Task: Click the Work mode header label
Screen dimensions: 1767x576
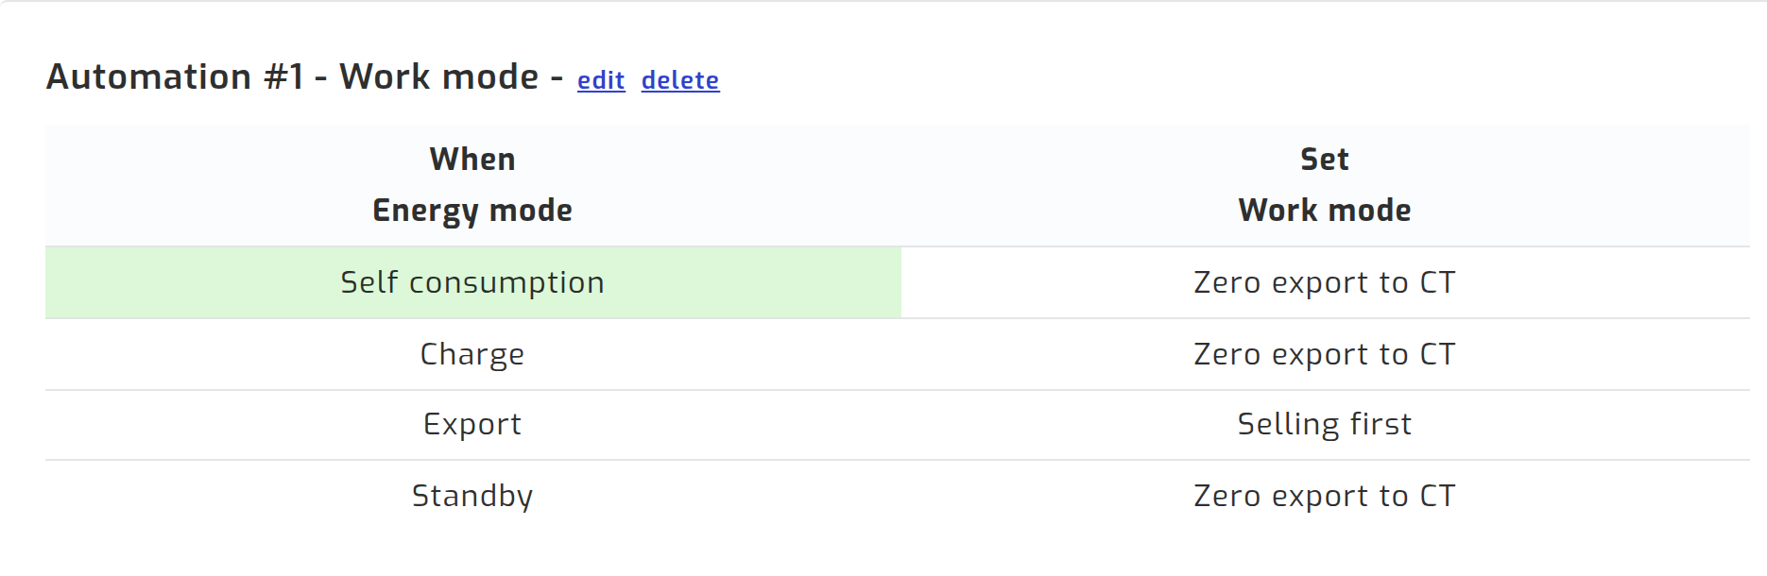Action: pos(1325,210)
